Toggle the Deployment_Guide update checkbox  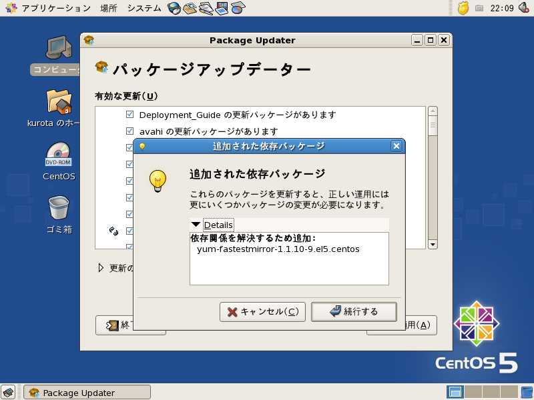129,114
